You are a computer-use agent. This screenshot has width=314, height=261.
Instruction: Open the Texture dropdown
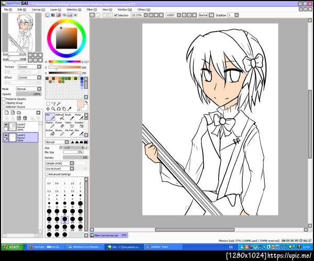30,66
